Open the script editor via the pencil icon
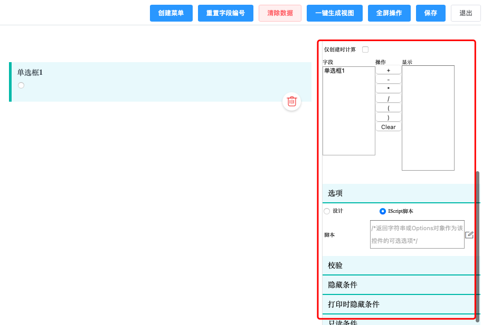 tap(469, 235)
